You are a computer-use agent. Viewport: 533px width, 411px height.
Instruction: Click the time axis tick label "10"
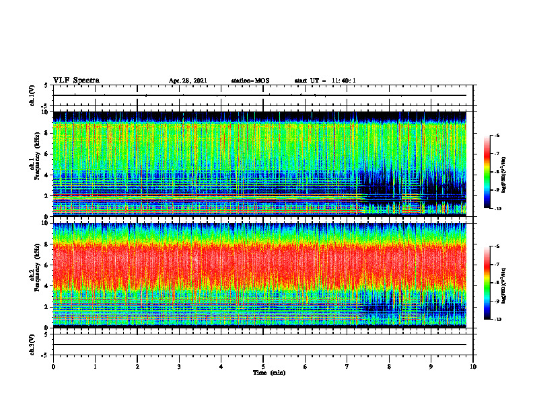pos(473,367)
